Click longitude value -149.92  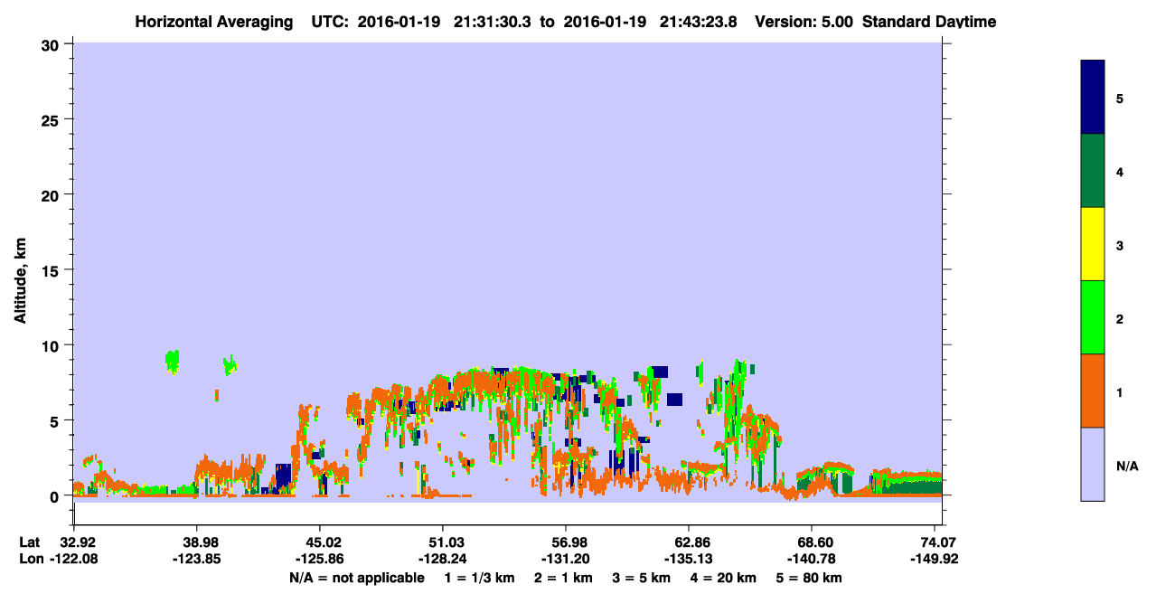pyautogui.click(x=935, y=558)
